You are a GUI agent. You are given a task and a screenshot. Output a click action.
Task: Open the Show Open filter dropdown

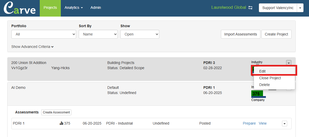(140, 34)
